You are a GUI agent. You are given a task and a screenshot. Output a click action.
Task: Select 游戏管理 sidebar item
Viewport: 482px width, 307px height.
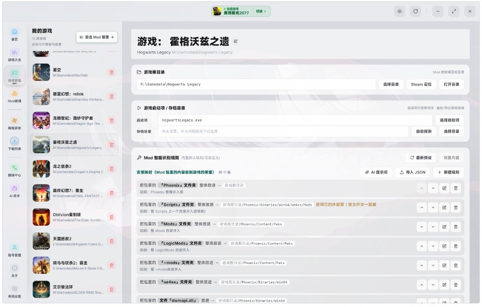point(14,76)
